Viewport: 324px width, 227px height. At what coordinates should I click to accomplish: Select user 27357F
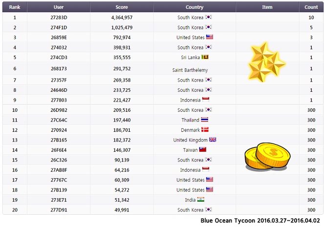coord(59,80)
